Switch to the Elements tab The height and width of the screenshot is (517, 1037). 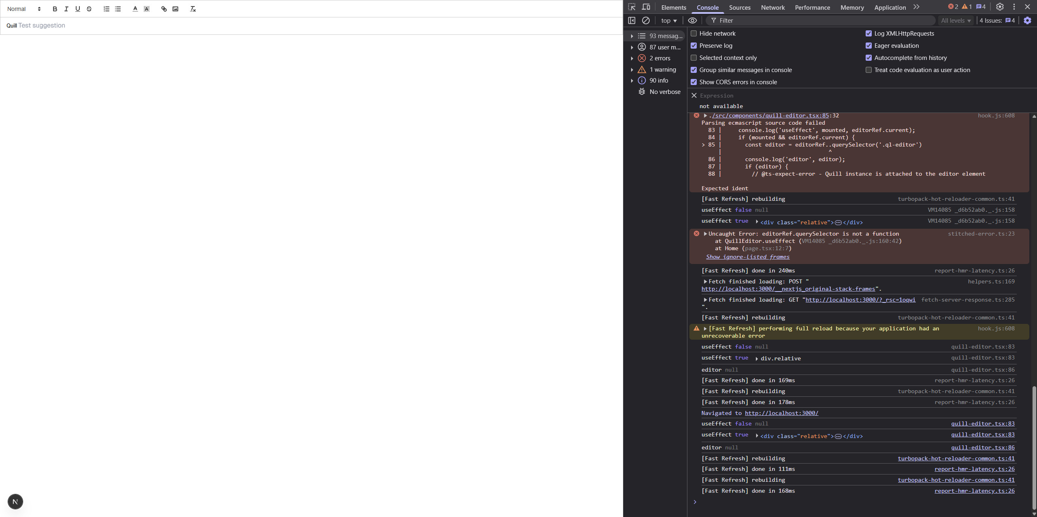pos(674,7)
